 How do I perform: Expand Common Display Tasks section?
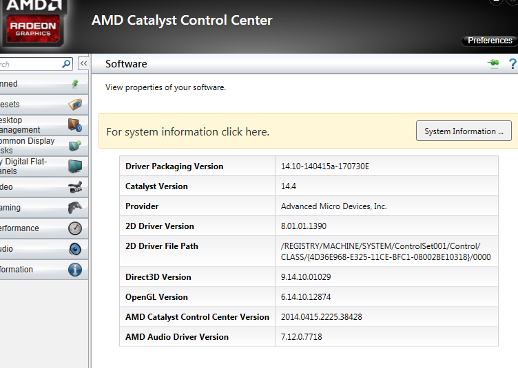tap(44, 145)
